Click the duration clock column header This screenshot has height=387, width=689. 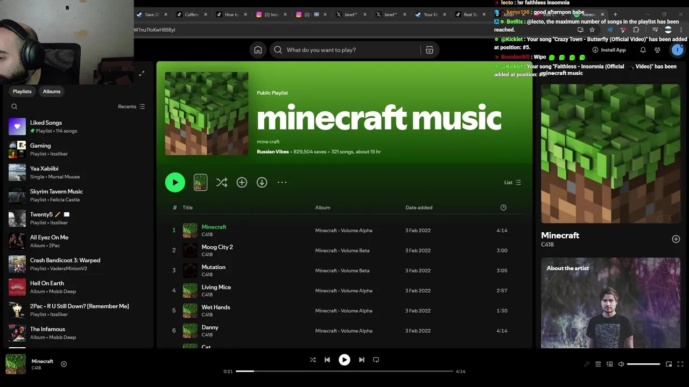click(x=503, y=207)
